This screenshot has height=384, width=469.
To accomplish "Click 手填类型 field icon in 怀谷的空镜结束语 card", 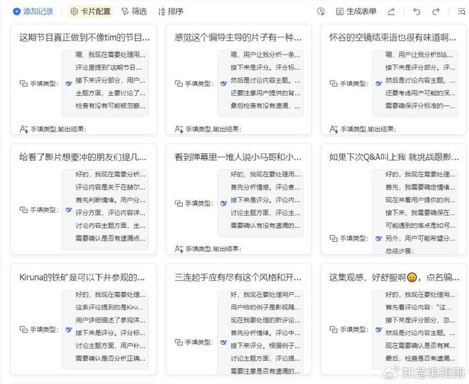I will (x=334, y=84).
